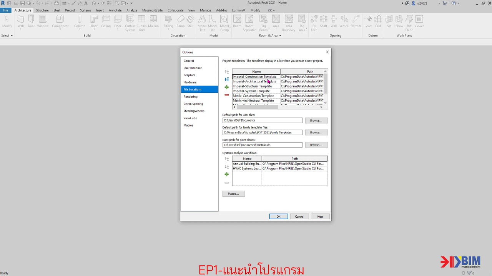Click the project templates horizontal scrollbar thumb
Screen dimensions: 492x276
257,107
